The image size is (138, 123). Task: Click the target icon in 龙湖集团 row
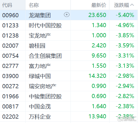pyautogui.click(x=67, y=15)
